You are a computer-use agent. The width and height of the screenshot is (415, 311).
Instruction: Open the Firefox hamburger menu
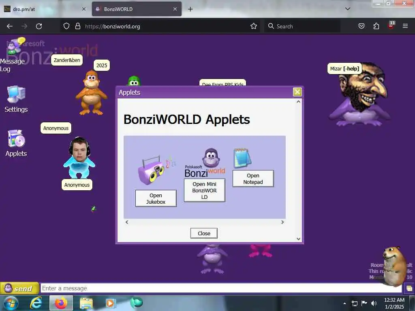[405, 26]
